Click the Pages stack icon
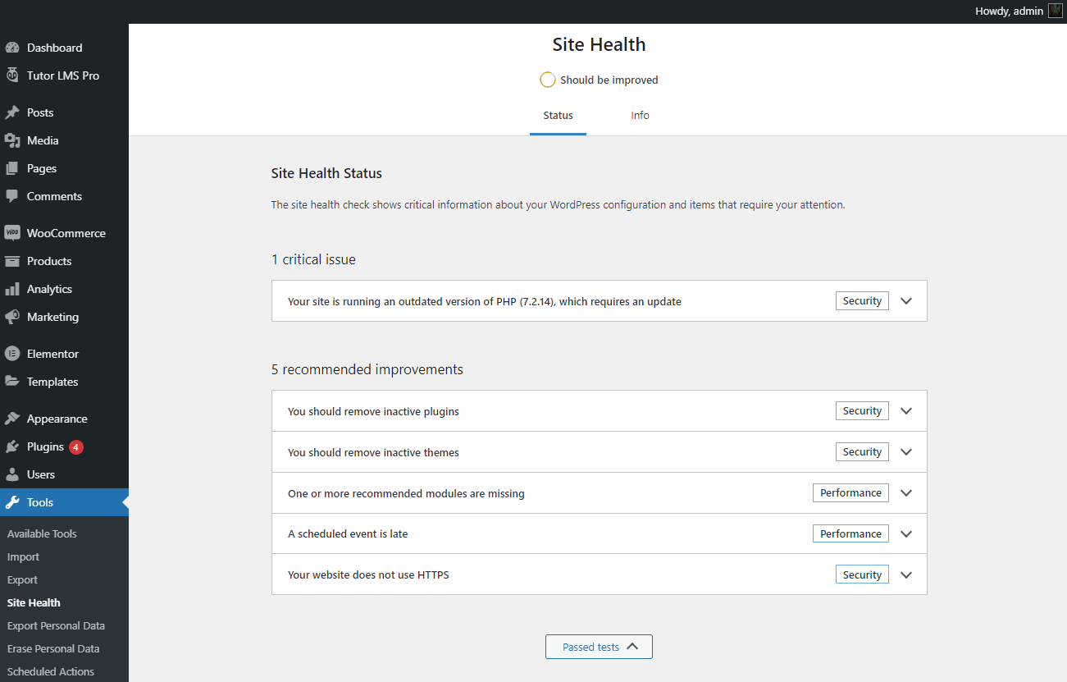This screenshot has width=1067, height=682. [12, 168]
